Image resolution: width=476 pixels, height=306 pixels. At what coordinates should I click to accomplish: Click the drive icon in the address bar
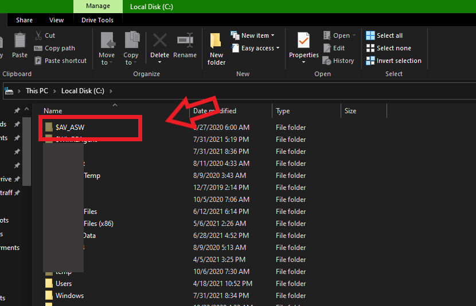point(9,91)
